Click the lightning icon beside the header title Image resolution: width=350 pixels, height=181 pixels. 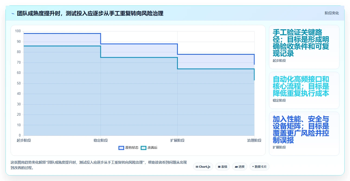click(13, 14)
